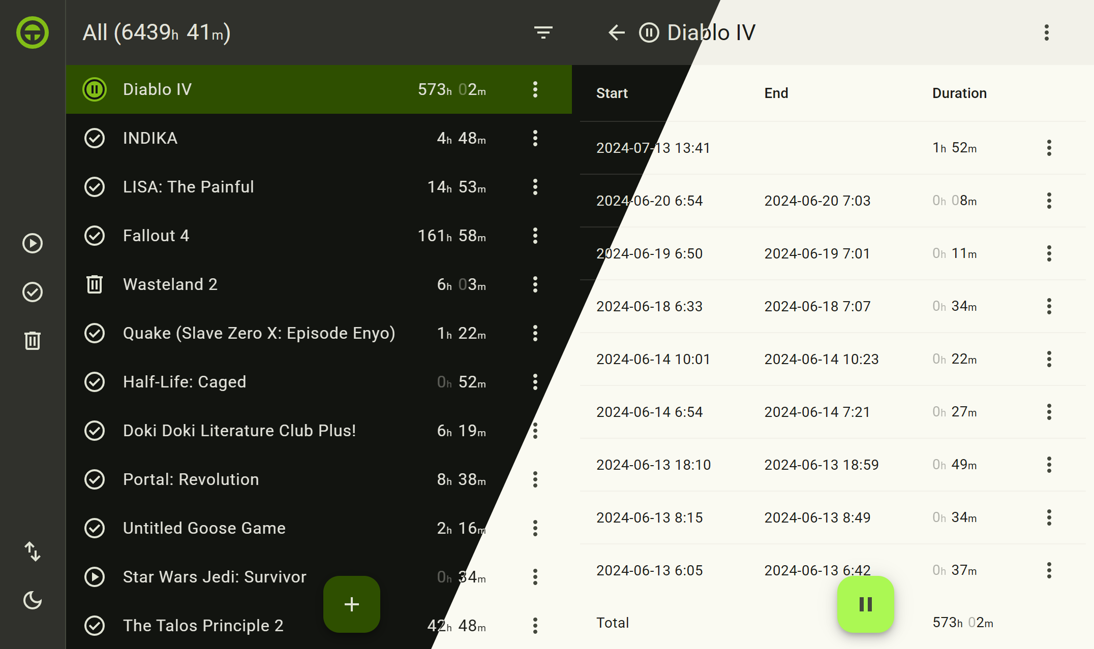Screen dimensions: 1094x649
Task: Click the paused status icon on the Diablo IV row
Action: [x=95, y=89]
